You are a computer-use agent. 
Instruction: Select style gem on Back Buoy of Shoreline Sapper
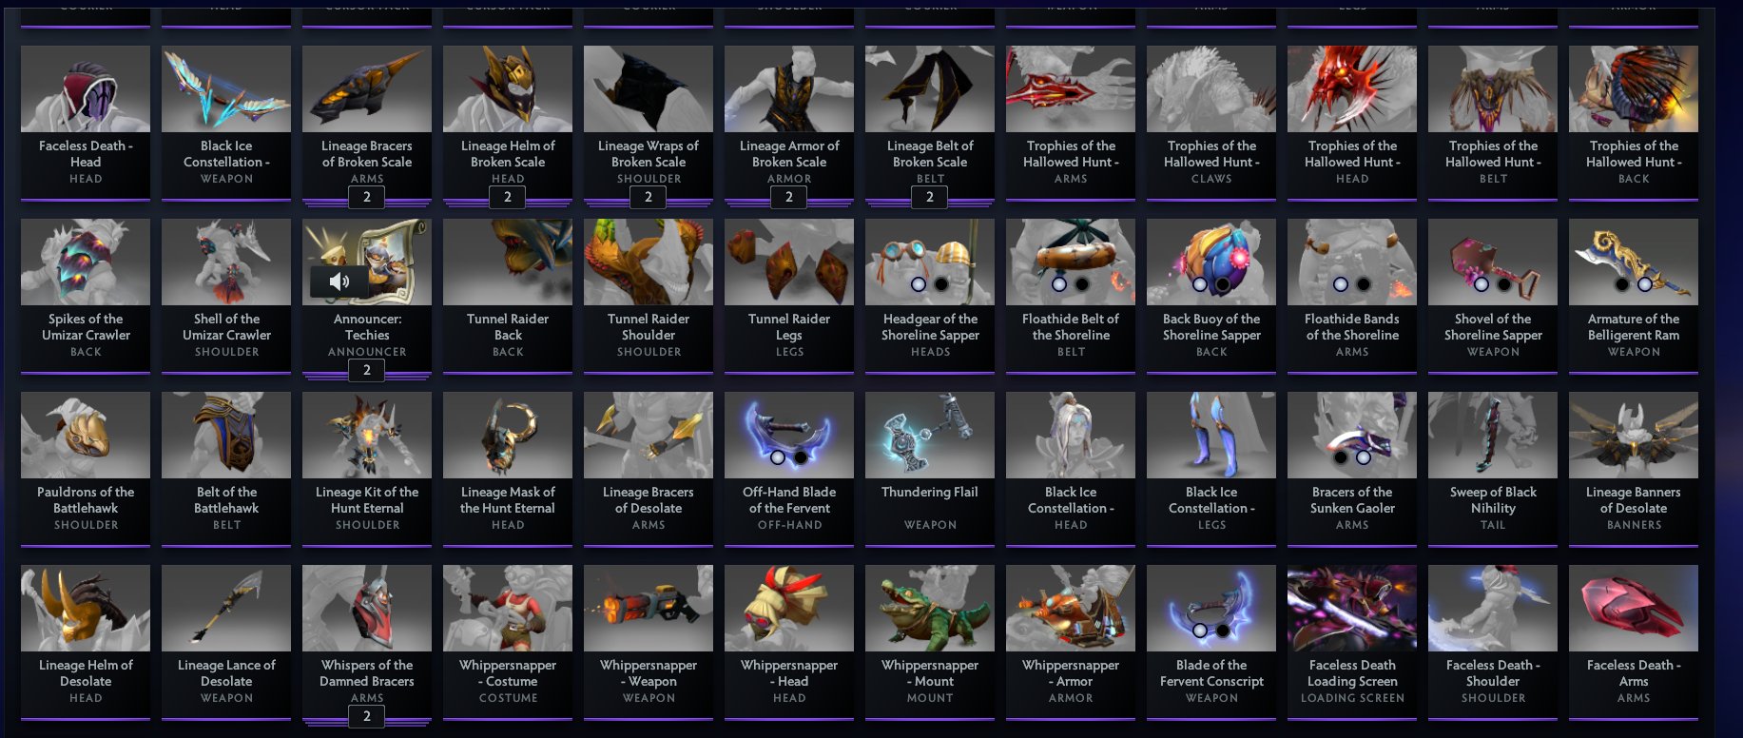pos(1200,284)
